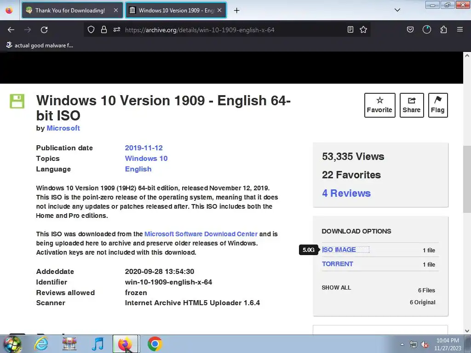Go back to the previous page

point(11,30)
